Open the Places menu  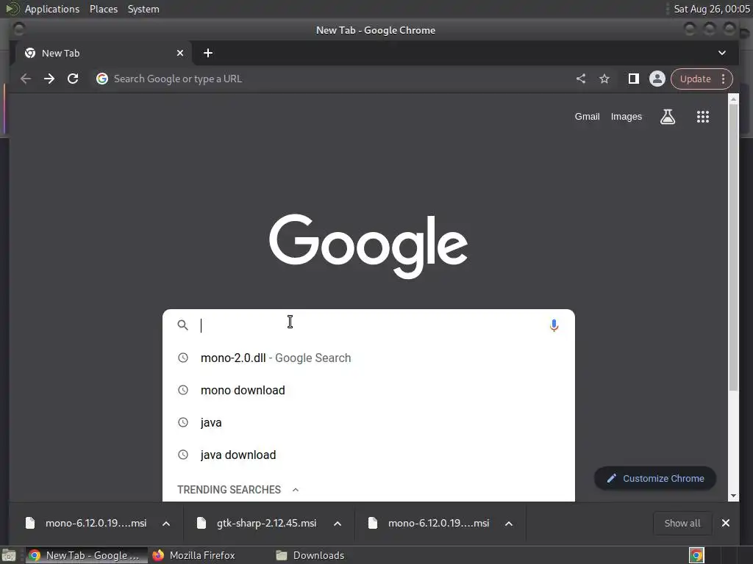pyautogui.click(x=103, y=9)
